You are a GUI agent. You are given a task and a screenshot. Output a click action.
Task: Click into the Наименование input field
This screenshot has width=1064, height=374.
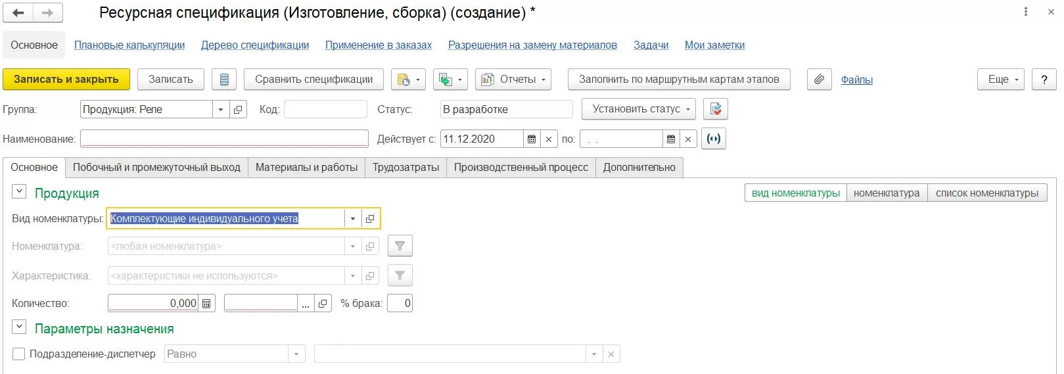point(223,139)
